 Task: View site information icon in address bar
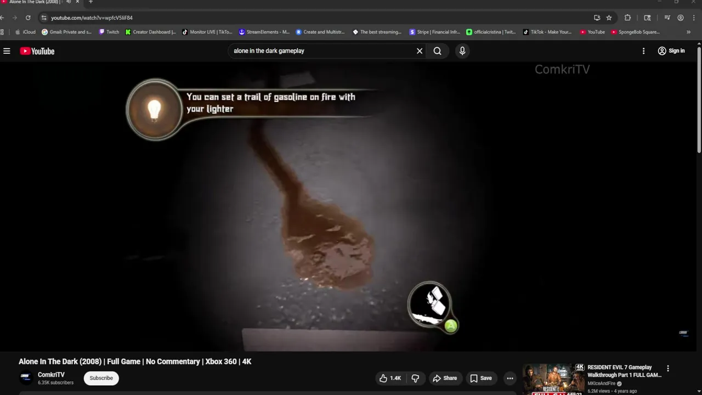tap(44, 18)
